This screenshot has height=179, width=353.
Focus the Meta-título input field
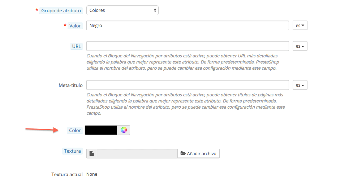click(188, 85)
